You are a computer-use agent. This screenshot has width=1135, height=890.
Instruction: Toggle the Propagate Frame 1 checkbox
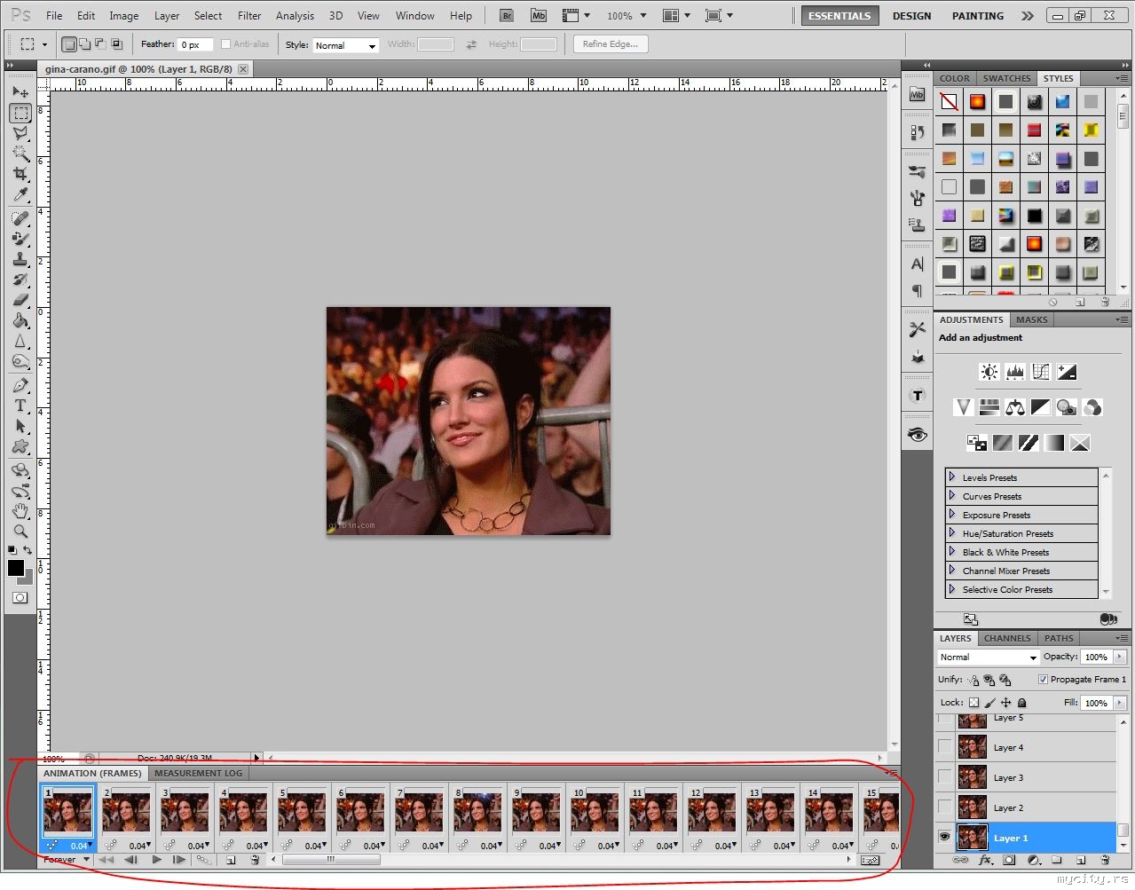tap(1043, 680)
